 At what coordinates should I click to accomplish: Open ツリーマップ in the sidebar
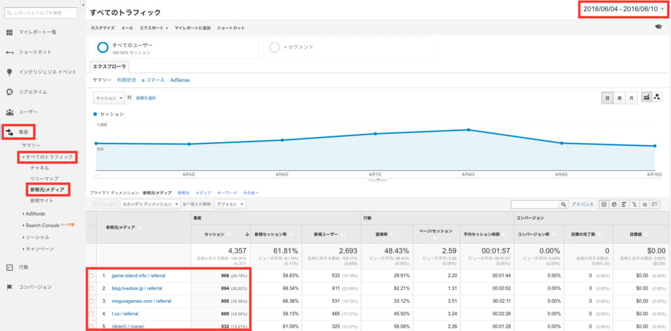click(44, 178)
